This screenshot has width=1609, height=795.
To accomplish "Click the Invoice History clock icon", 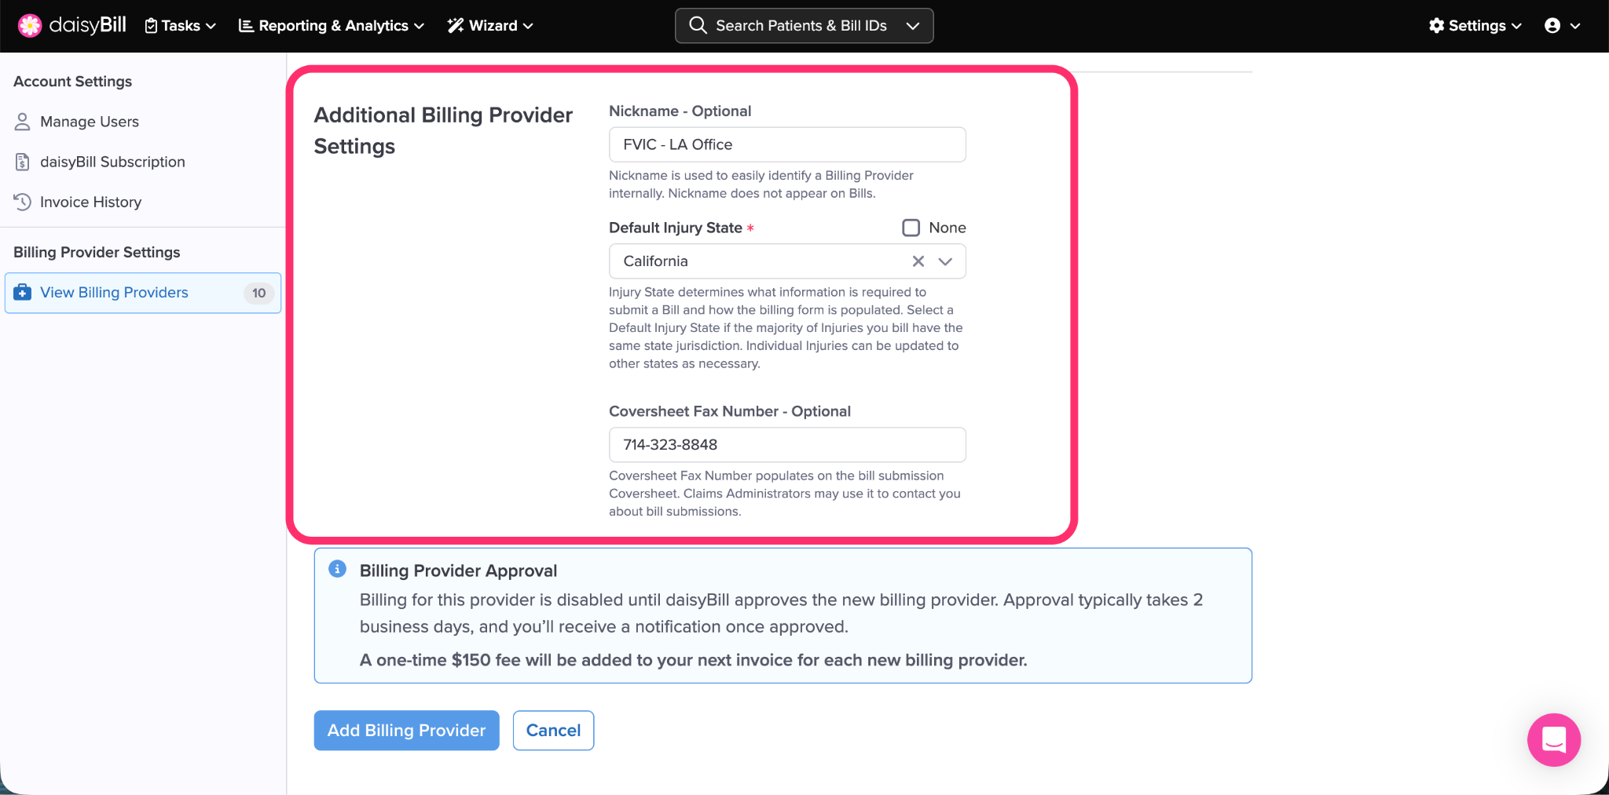I will 23,202.
